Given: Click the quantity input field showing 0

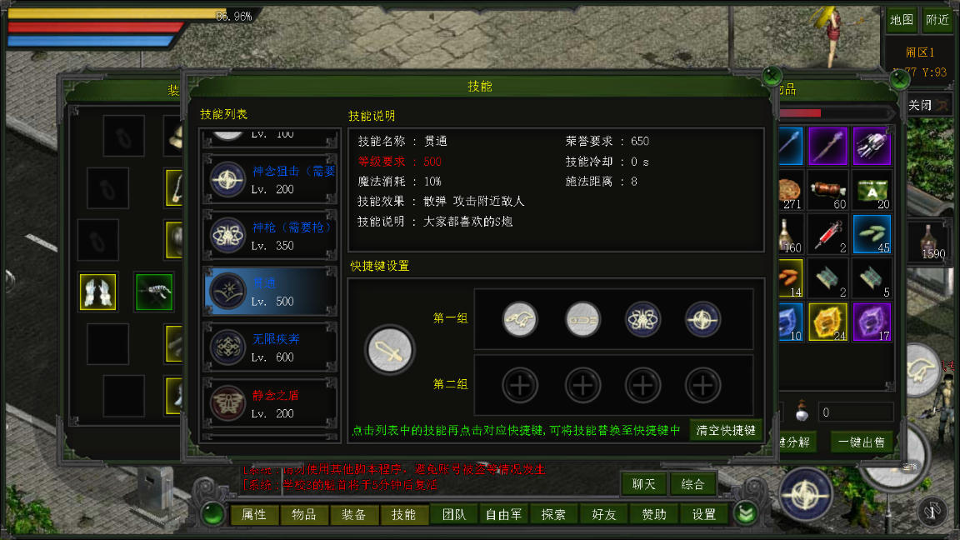Looking at the screenshot, I should (856, 412).
